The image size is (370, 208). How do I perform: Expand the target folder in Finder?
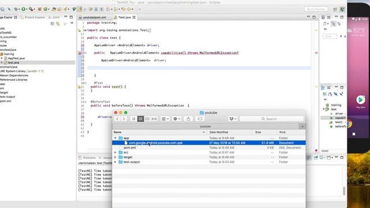pyautogui.click(x=116, y=157)
